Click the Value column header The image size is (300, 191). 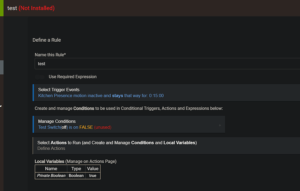click(x=93, y=168)
